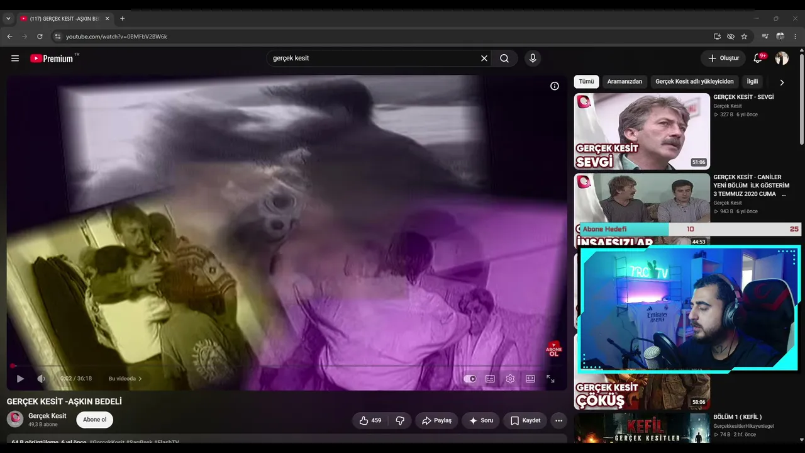Select the İlgili filter chip
The height and width of the screenshot is (453, 805).
[x=752, y=82]
